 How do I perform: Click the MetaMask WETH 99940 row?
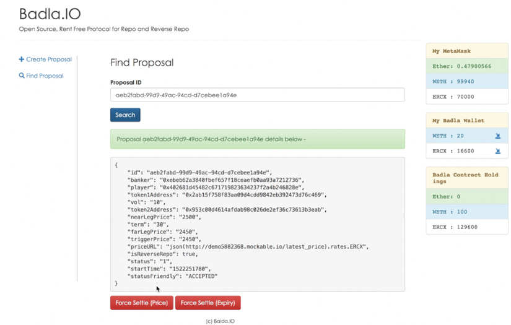point(466,81)
